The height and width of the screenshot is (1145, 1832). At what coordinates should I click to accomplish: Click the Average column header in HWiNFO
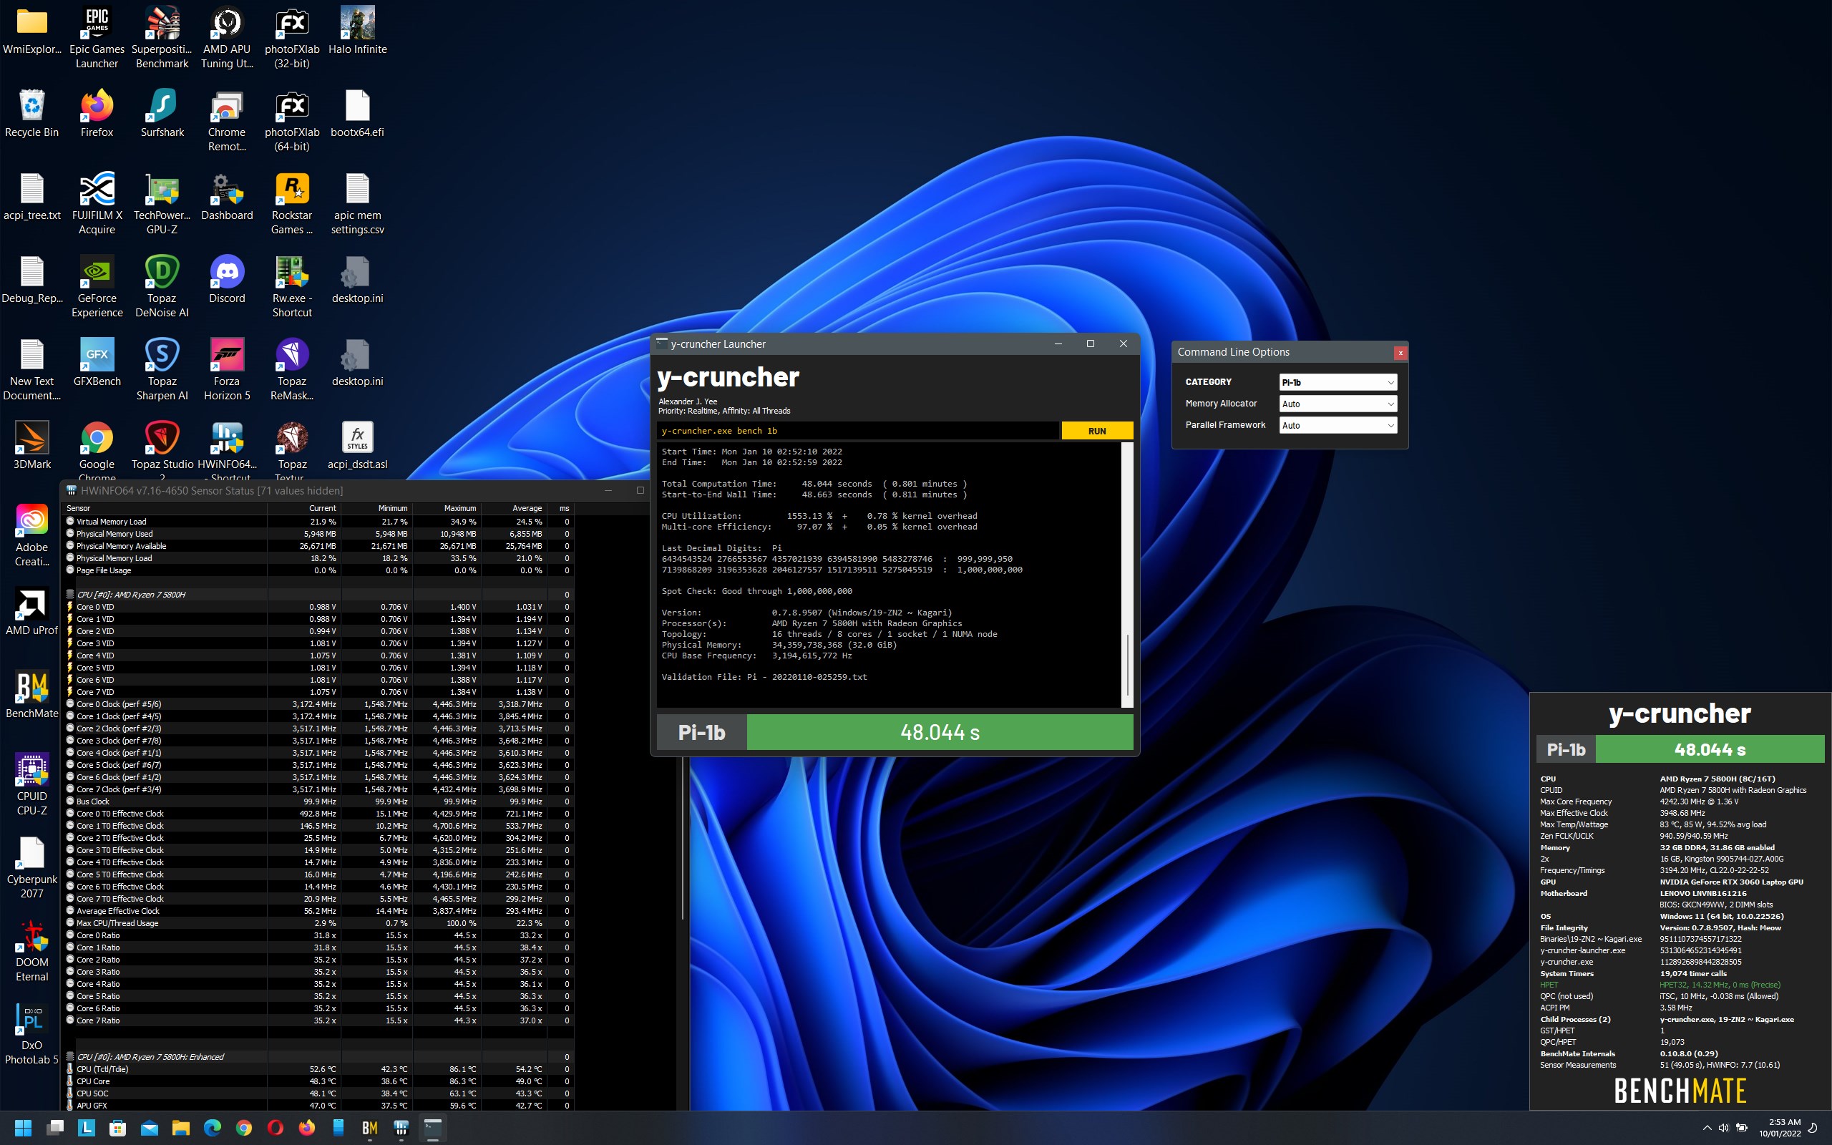[x=514, y=508]
